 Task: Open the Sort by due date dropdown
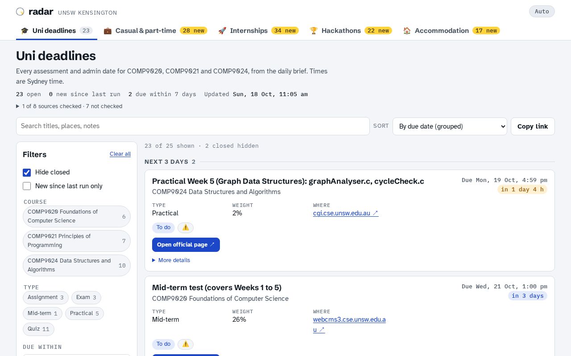[x=450, y=126]
